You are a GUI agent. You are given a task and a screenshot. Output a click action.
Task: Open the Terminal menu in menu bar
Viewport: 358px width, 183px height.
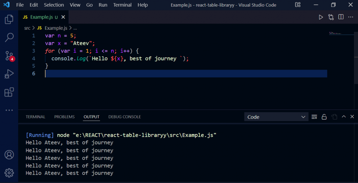122,5
